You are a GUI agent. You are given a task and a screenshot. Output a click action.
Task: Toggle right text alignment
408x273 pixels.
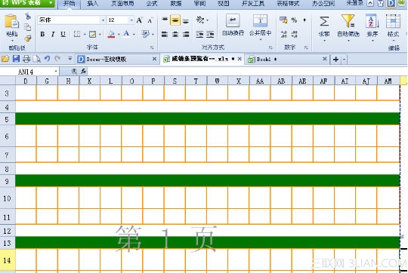coord(186,34)
